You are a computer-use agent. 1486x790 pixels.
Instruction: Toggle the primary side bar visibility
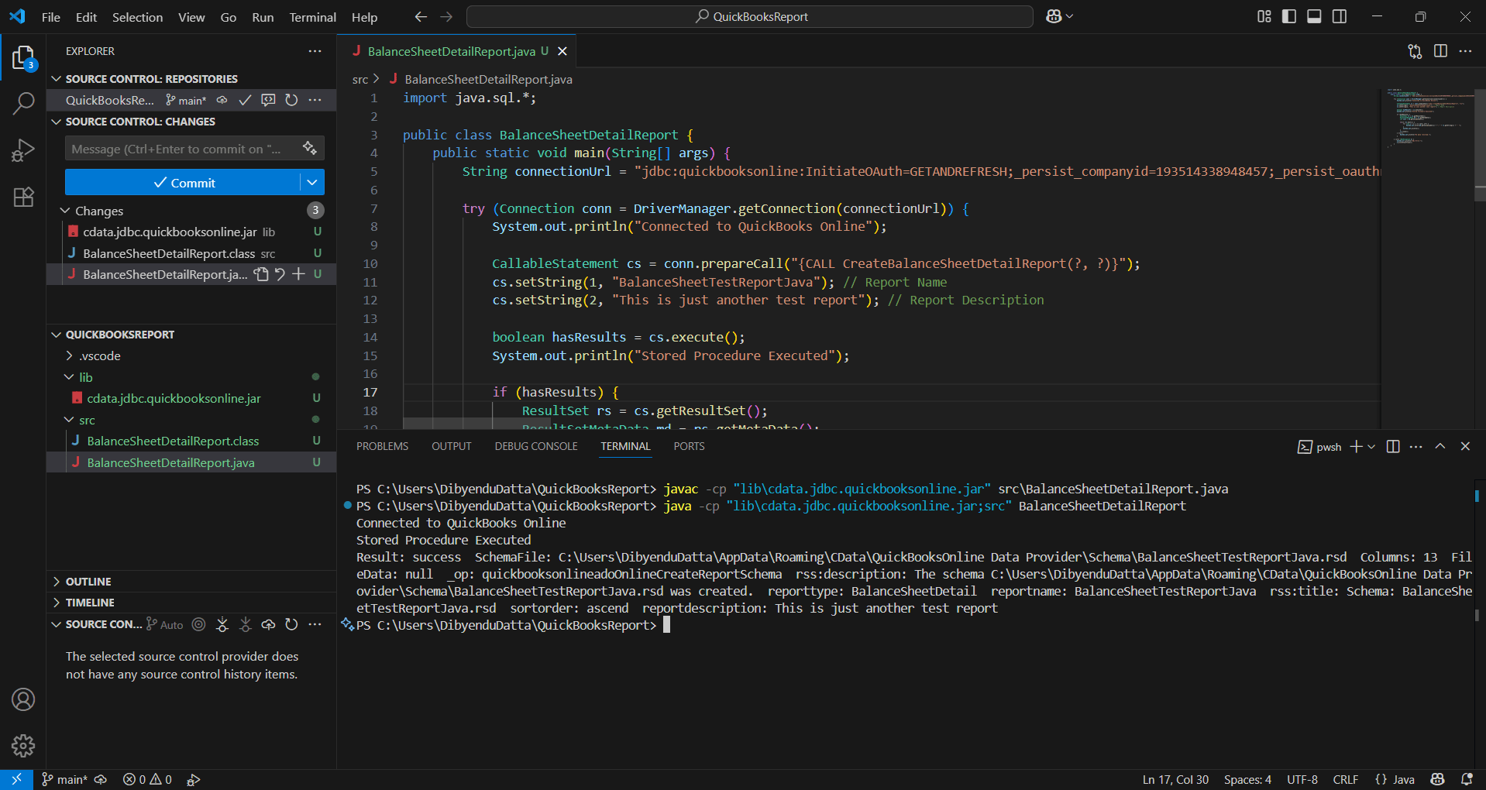coord(1289,16)
